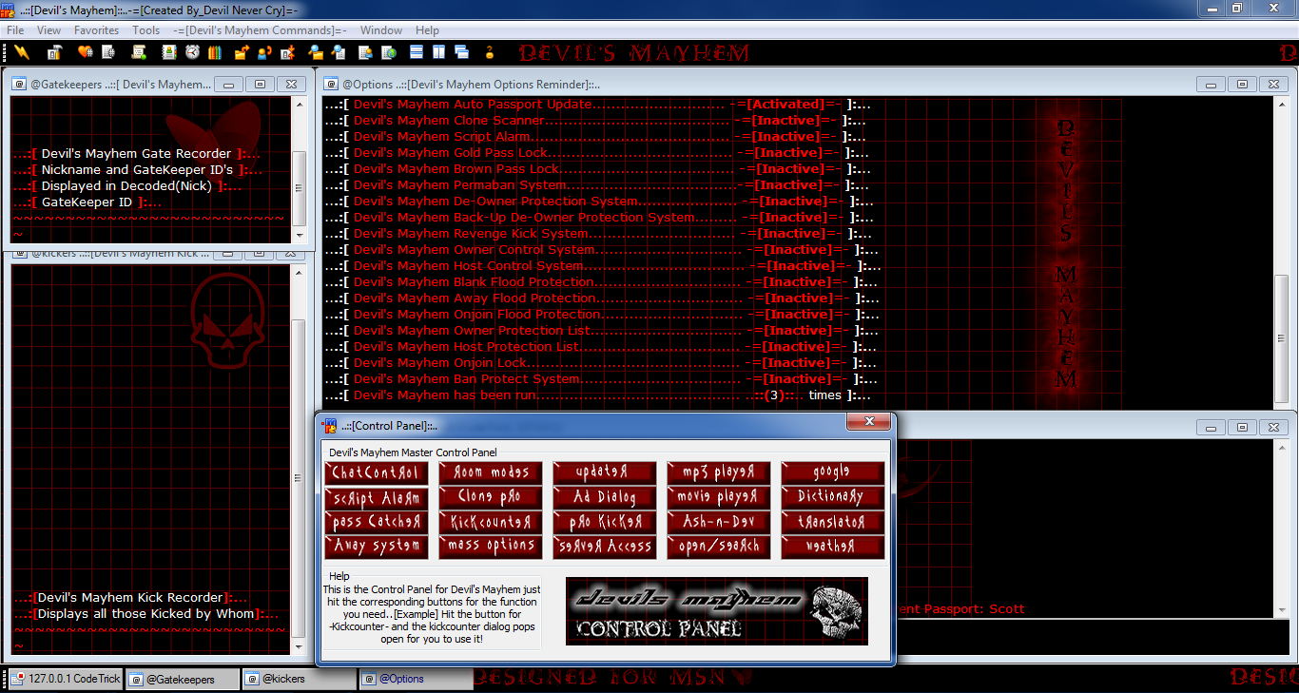Click the 'Devil's Mayhem Gold Pass Lock' line
The height and width of the screenshot is (693, 1299).
597,153
